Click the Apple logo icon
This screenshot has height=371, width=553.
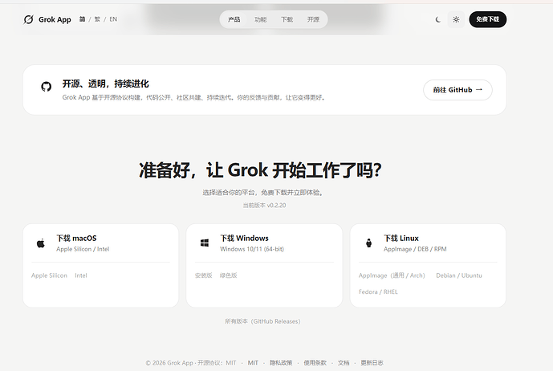point(41,243)
